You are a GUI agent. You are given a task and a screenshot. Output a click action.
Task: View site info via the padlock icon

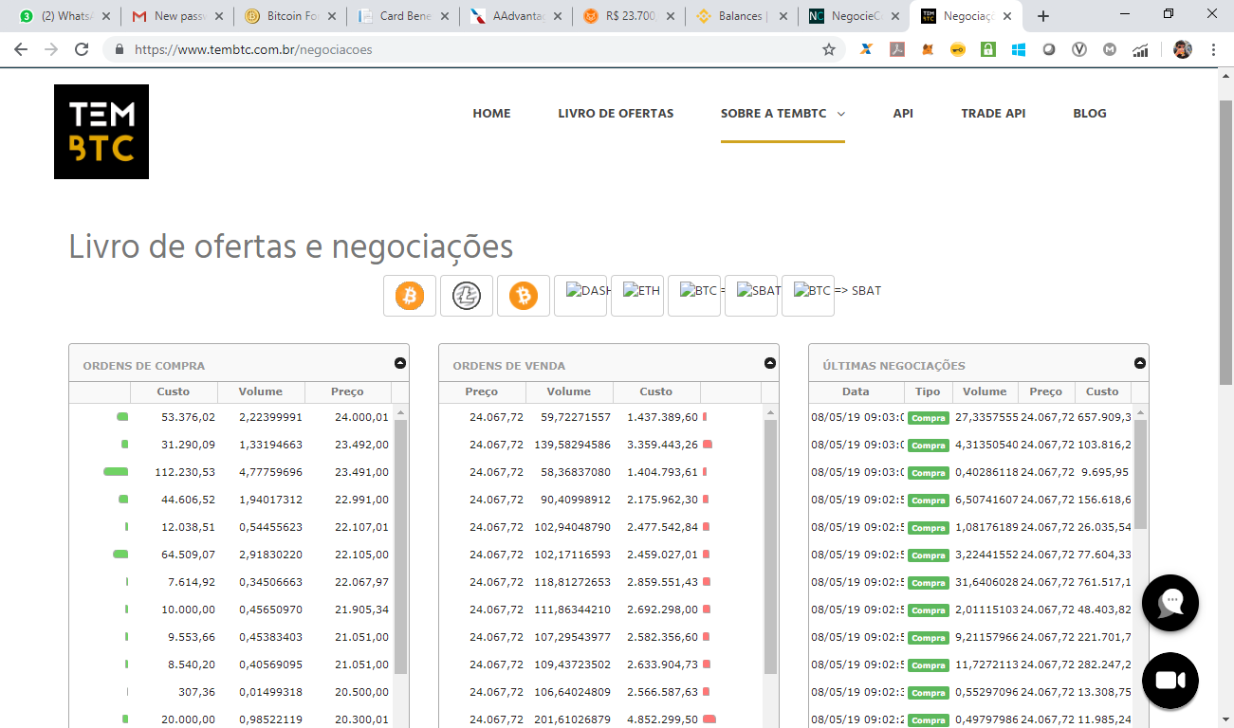120,49
